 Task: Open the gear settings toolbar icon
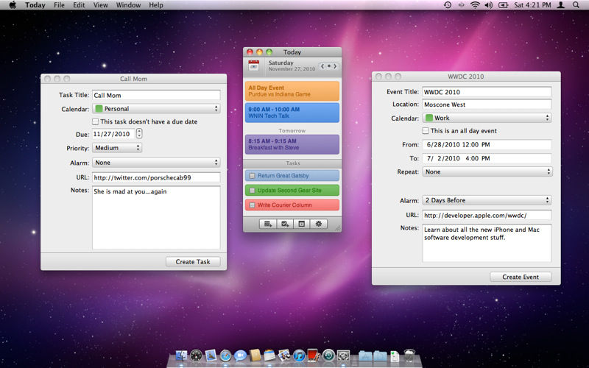(319, 224)
